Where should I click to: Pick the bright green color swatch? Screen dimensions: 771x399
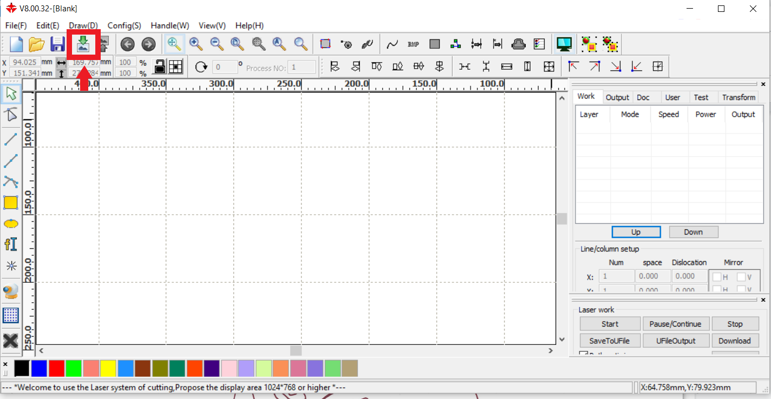point(74,369)
